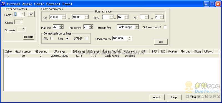Click Set in Driver parameters
The width and height of the screenshot is (222, 103).
coord(31,14)
